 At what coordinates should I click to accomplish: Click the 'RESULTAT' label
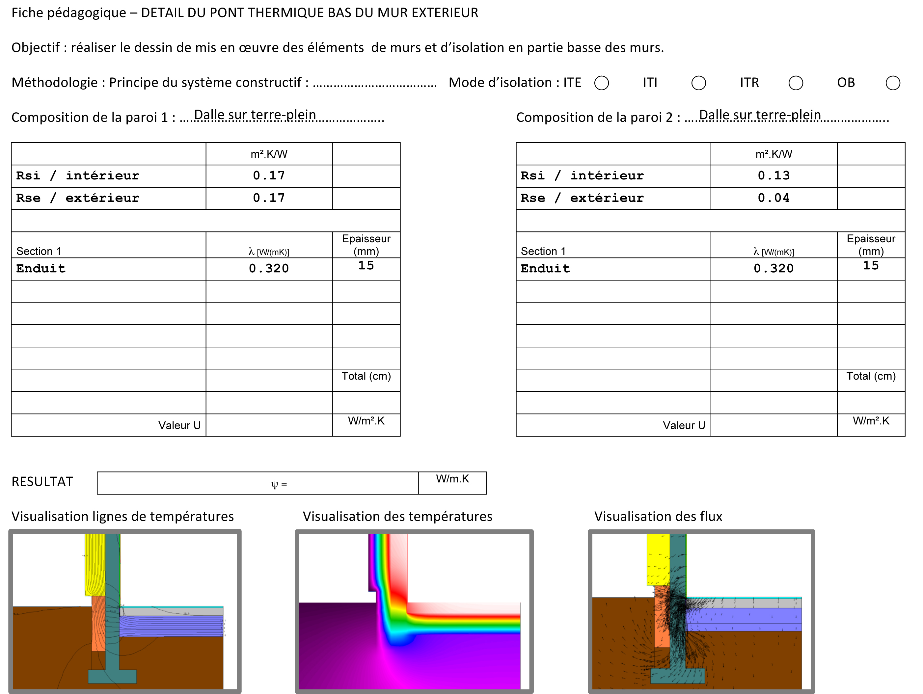[42, 482]
